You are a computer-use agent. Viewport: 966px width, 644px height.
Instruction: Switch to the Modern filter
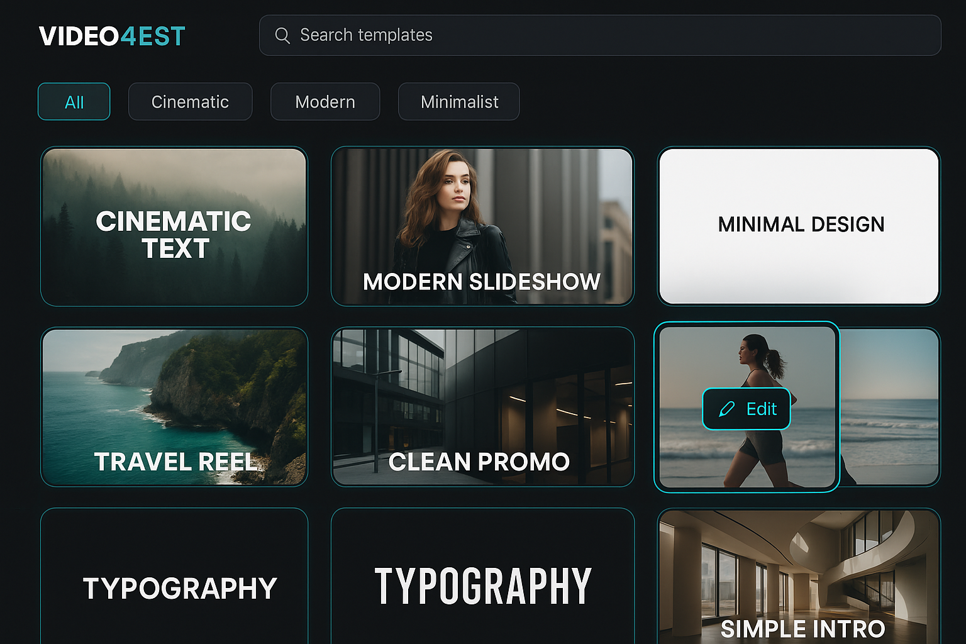tap(325, 101)
